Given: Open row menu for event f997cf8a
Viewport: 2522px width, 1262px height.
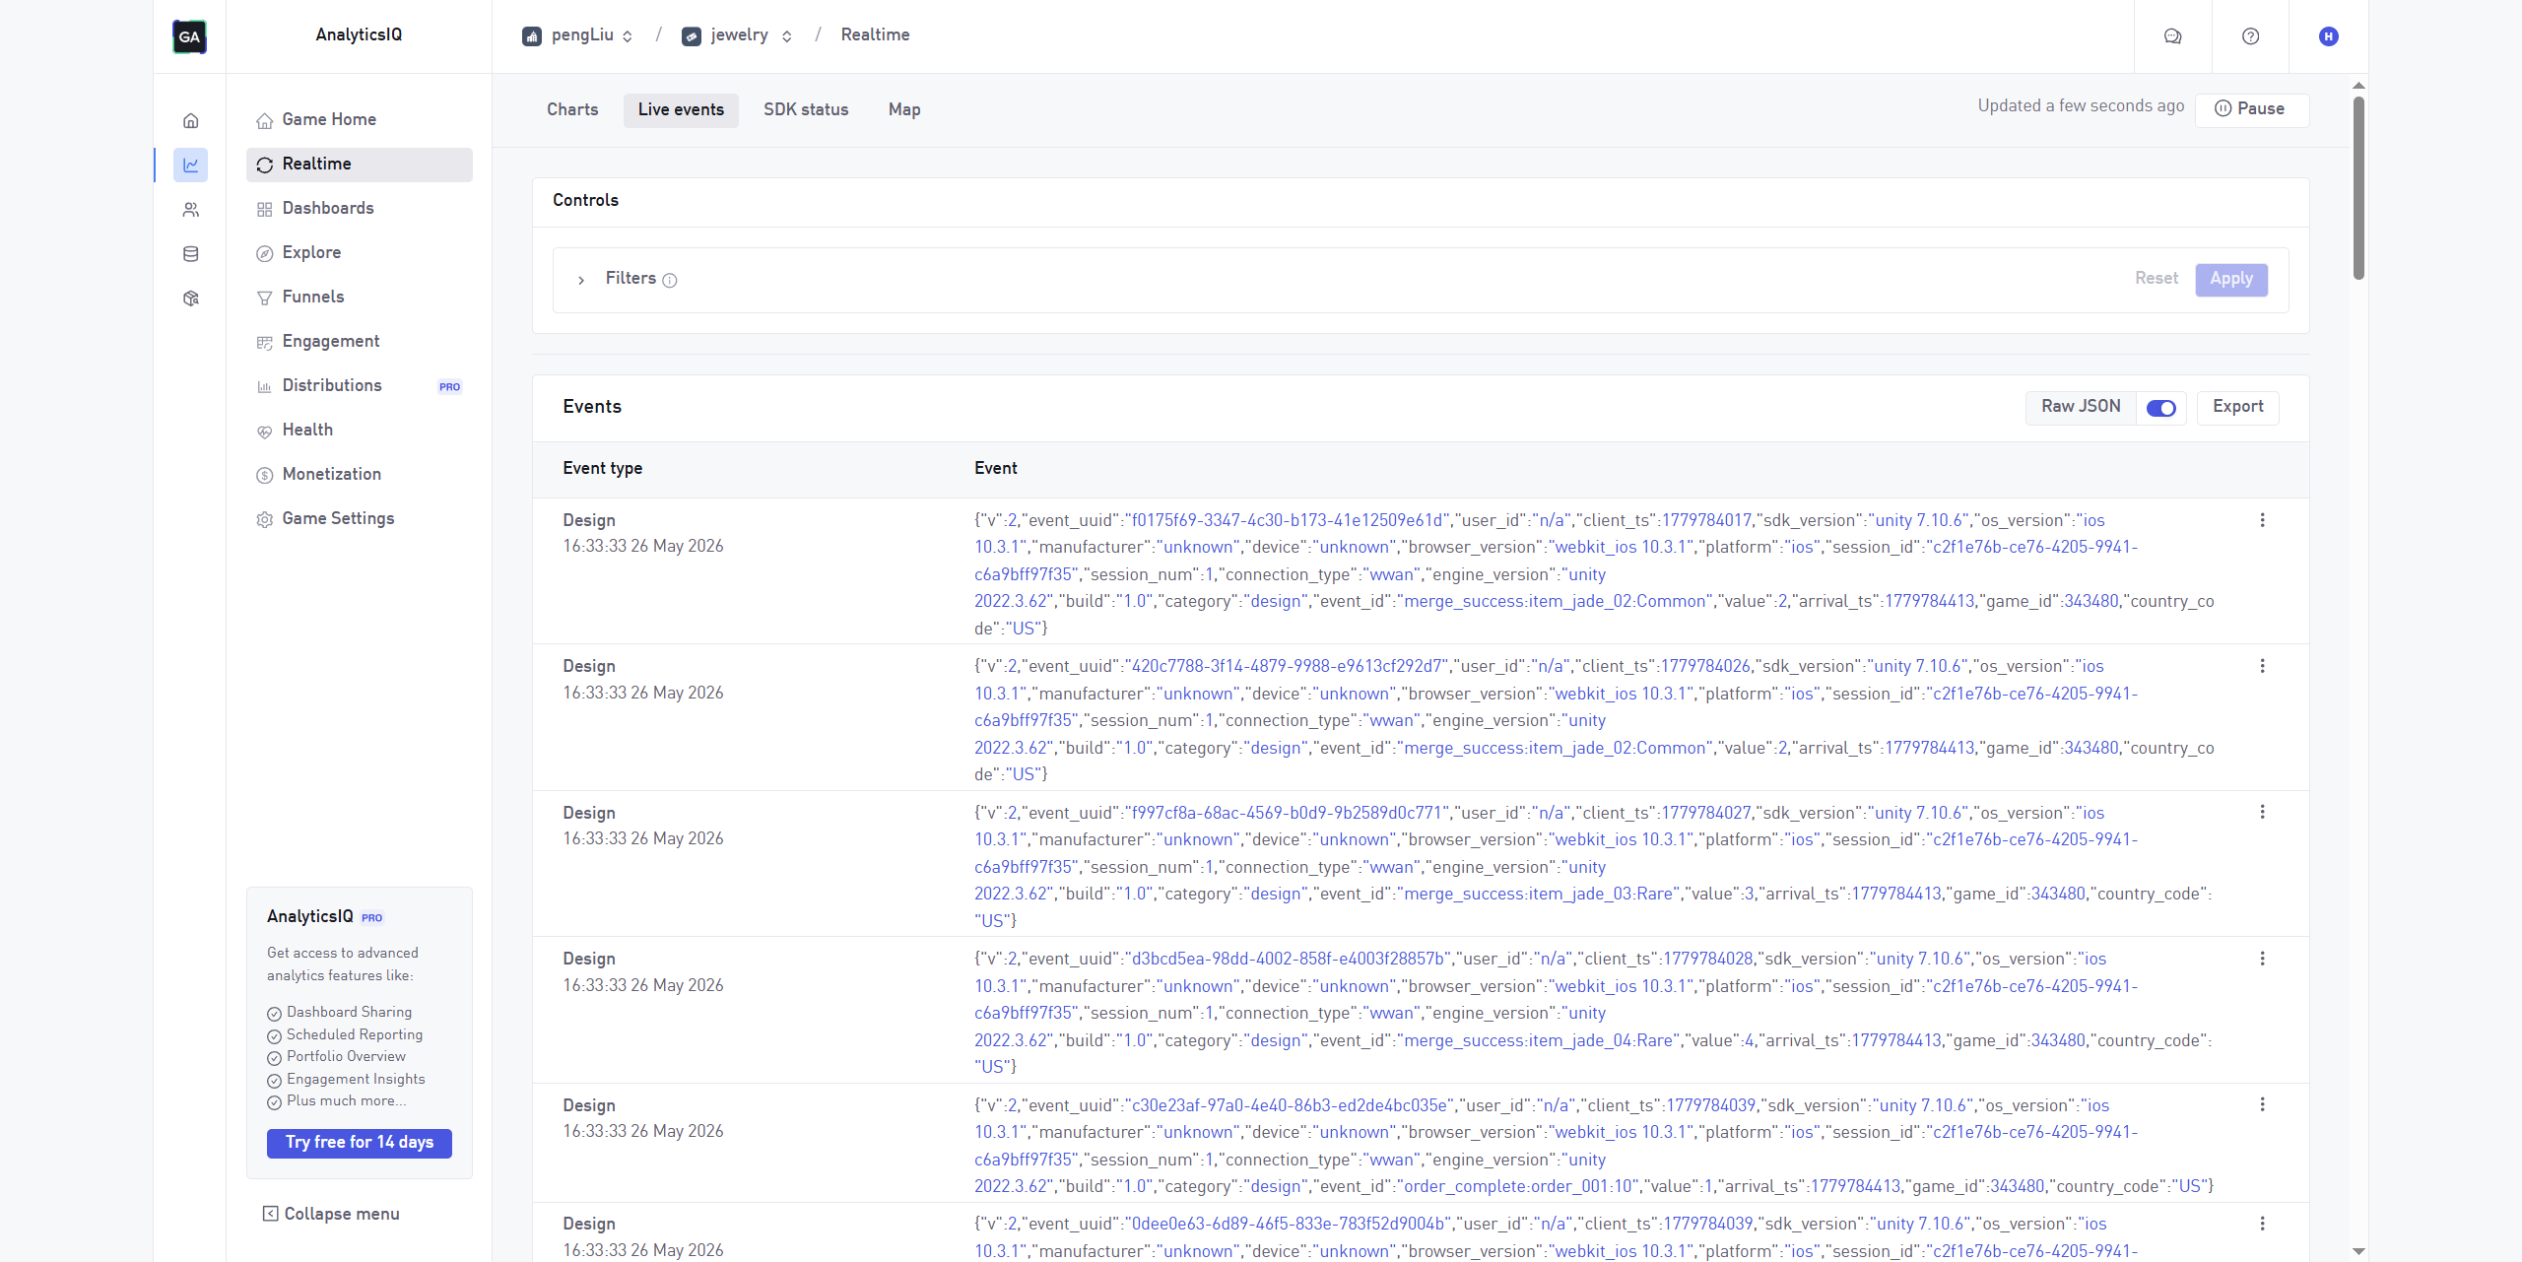Looking at the screenshot, I should coord(2262,812).
